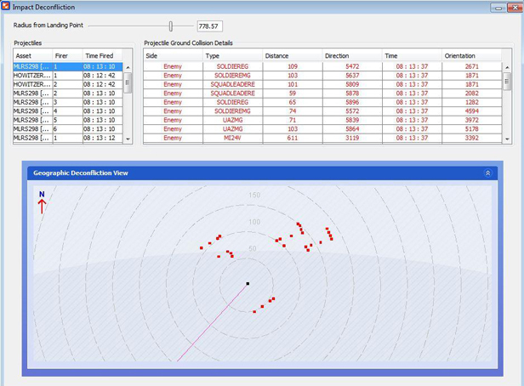The image size is (524, 386).
Task: Click the Geographic Deconfliction View title
Action: point(81,173)
